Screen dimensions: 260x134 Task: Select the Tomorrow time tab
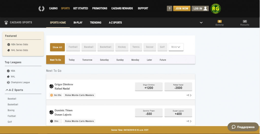tap(87, 60)
